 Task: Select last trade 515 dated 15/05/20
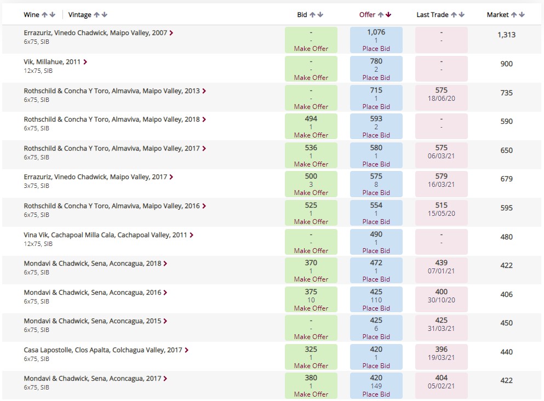click(x=442, y=213)
